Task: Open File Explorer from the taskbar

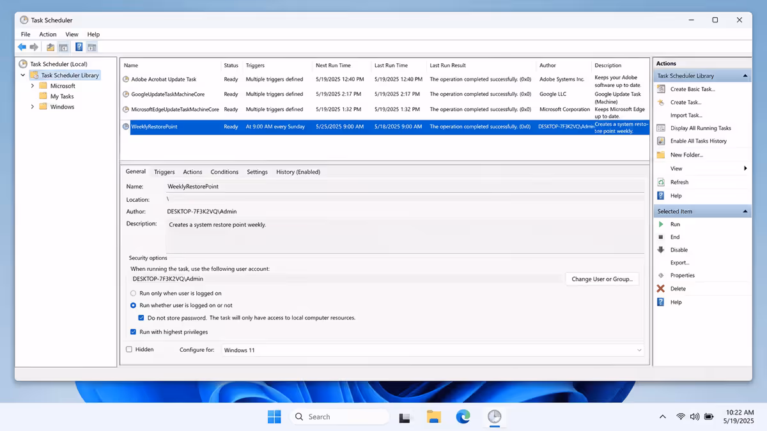Action: click(434, 417)
